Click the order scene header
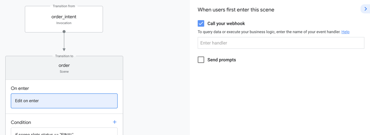The image size is (370, 135). [64, 68]
